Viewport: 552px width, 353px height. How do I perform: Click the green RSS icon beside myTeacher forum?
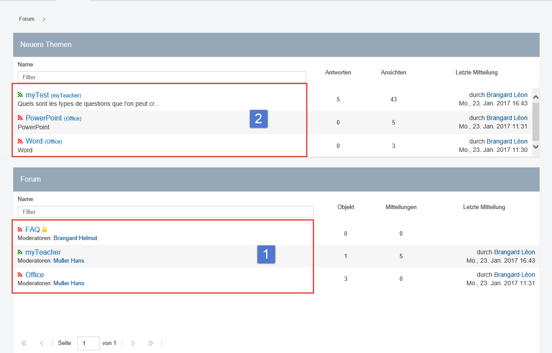tap(20, 252)
